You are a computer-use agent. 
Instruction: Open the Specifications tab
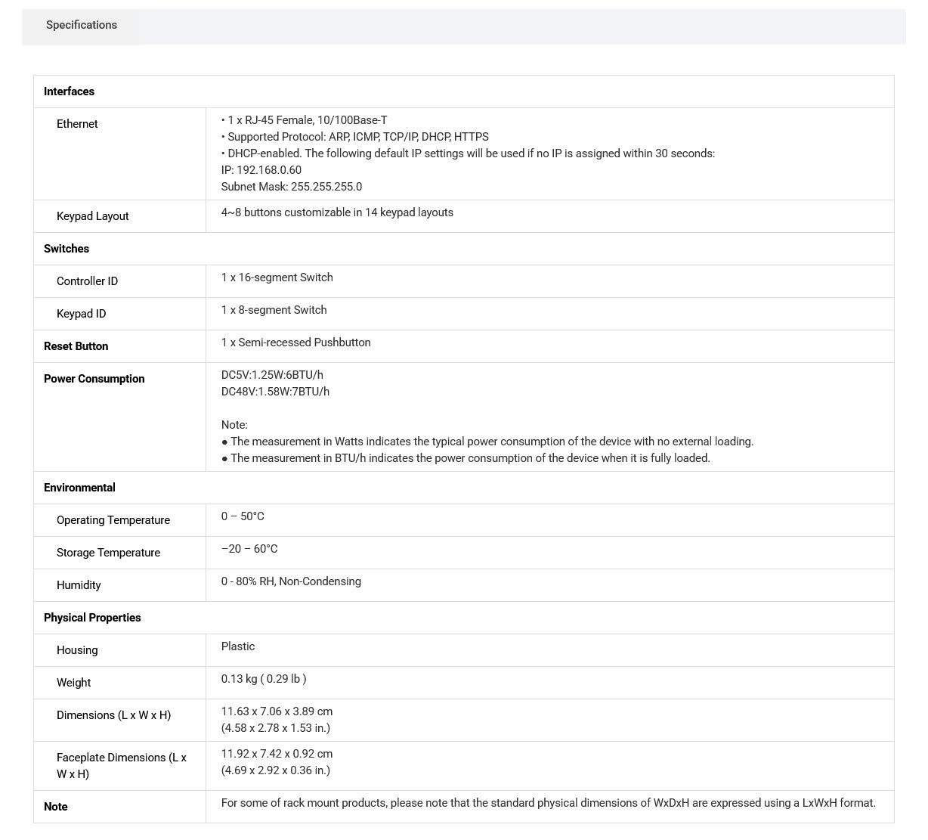click(x=82, y=26)
